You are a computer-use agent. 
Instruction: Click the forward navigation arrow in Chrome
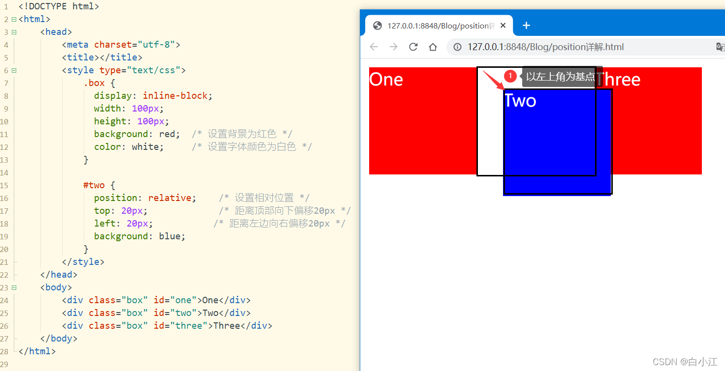tap(394, 47)
